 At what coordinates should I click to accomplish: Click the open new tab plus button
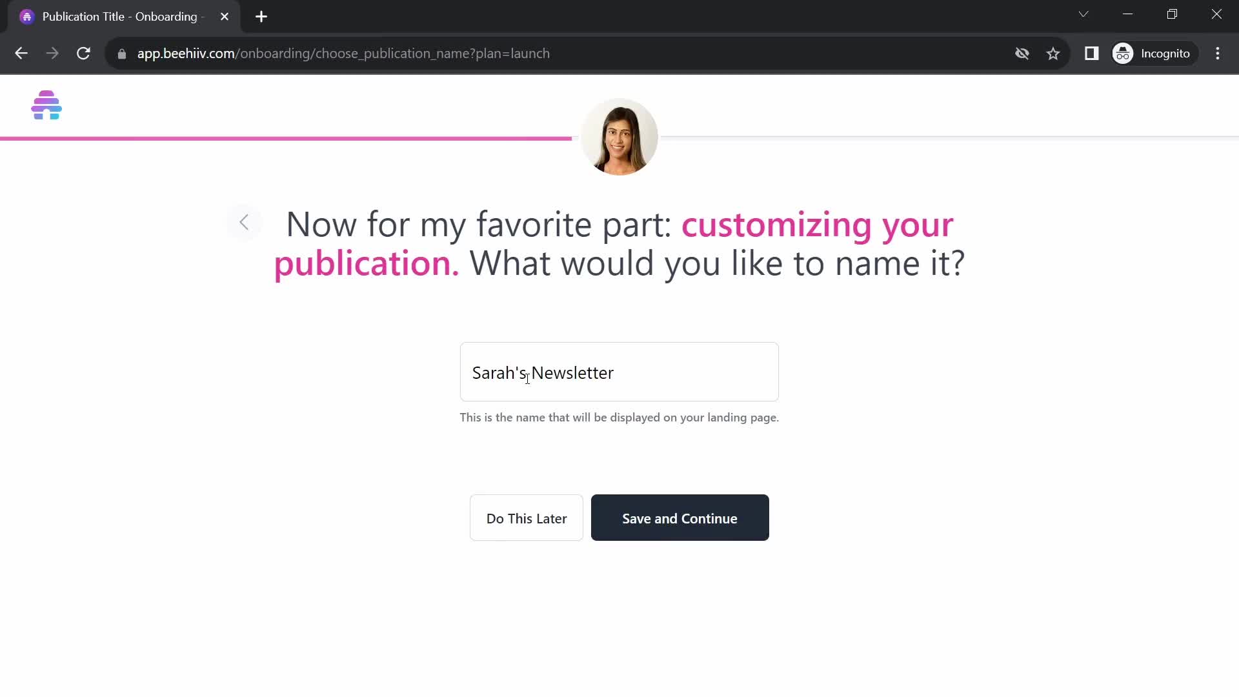[x=261, y=16]
